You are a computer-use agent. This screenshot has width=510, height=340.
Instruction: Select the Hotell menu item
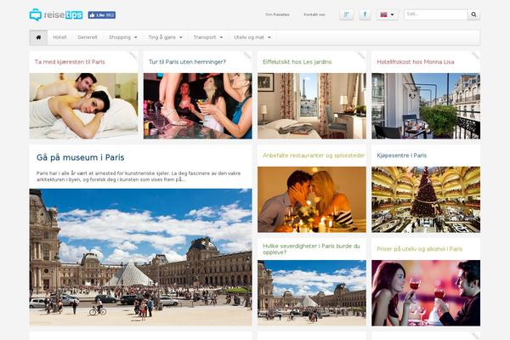point(59,37)
